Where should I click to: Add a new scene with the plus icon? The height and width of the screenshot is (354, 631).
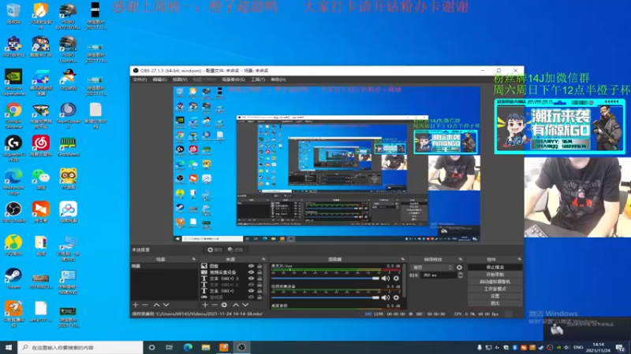click(x=135, y=305)
